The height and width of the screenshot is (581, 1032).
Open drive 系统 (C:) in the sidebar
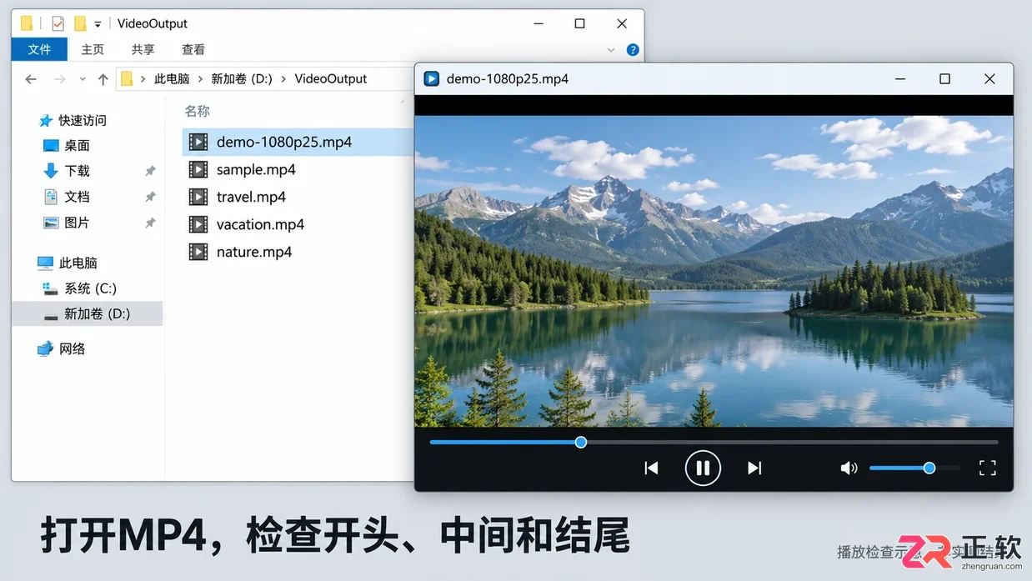[x=90, y=288]
